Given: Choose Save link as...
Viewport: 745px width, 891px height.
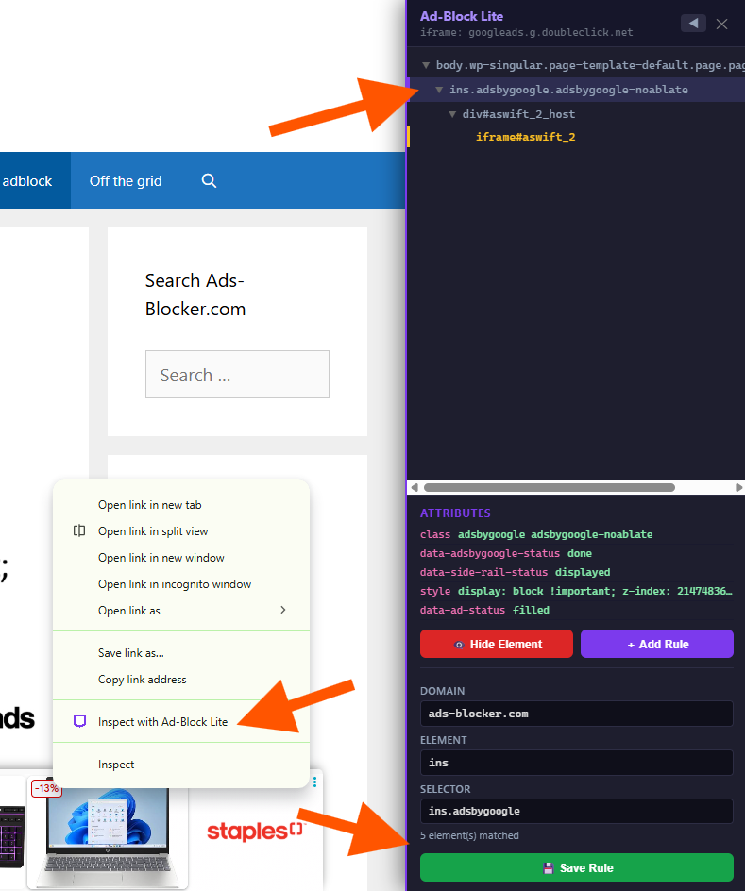Looking at the screenshot, I should [x=181, y=653].
